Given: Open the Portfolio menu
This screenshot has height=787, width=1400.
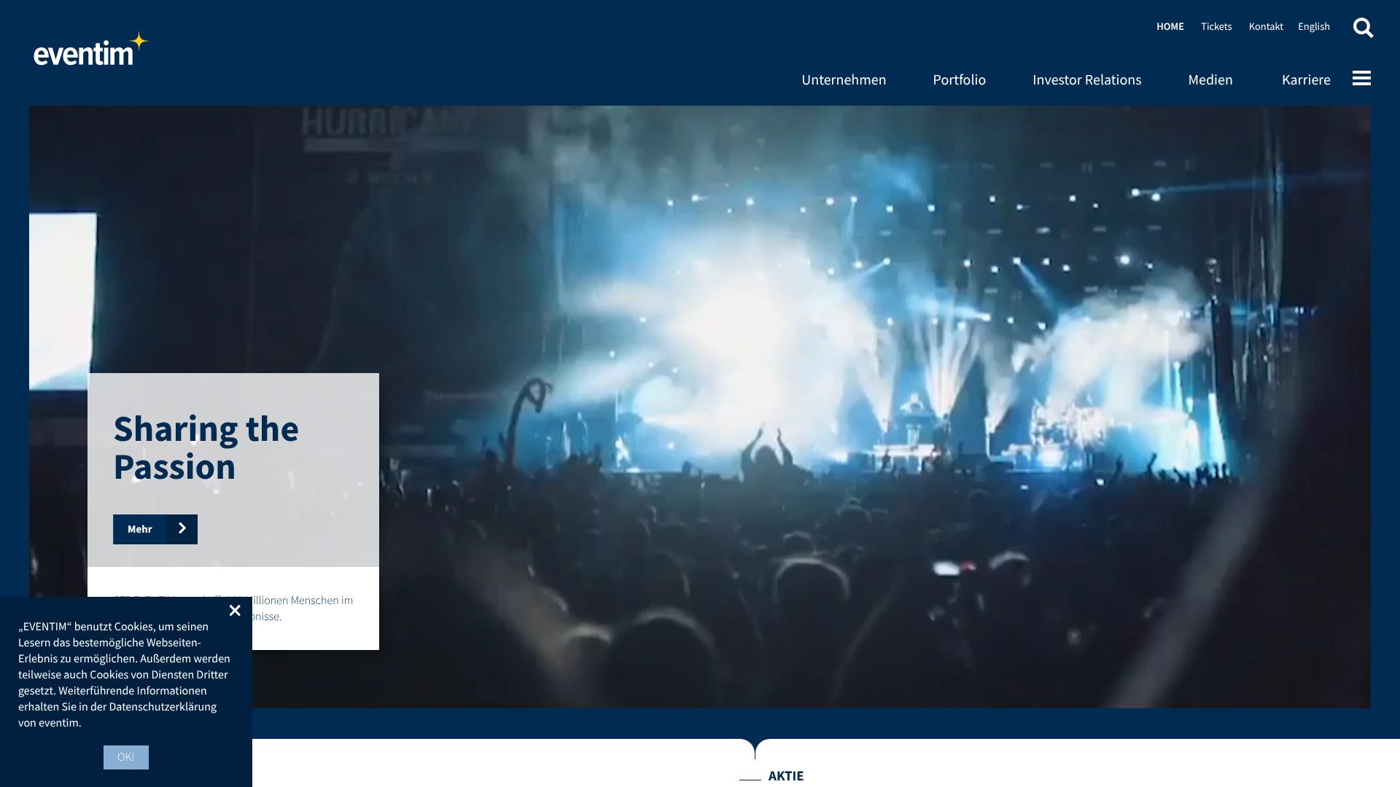Looking at the screenshot, I should [x=959, y=79].
